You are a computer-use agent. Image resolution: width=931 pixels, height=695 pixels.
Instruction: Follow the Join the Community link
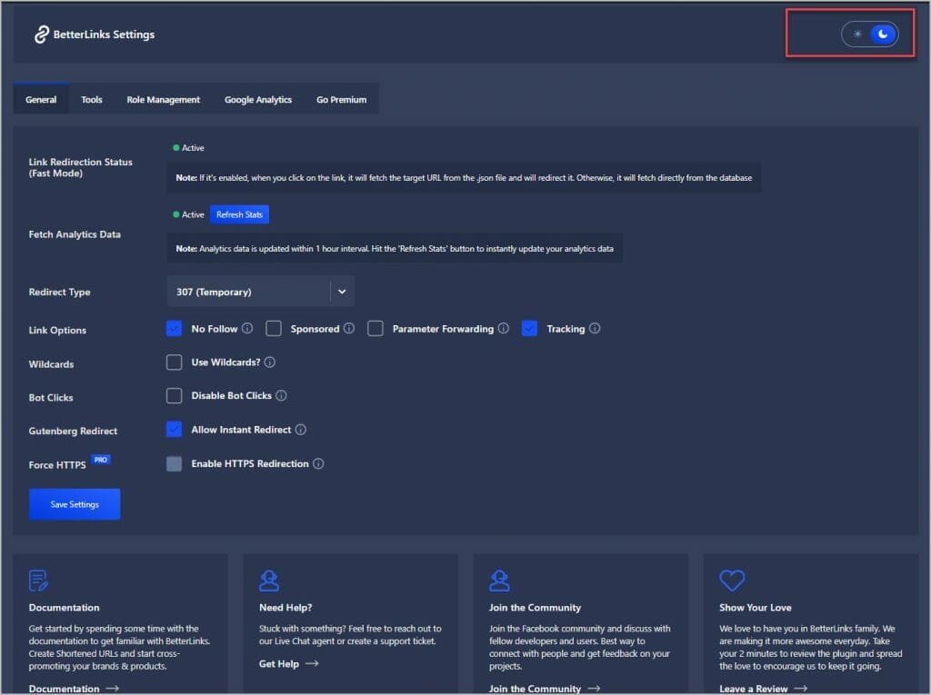(x=535, y=689)
